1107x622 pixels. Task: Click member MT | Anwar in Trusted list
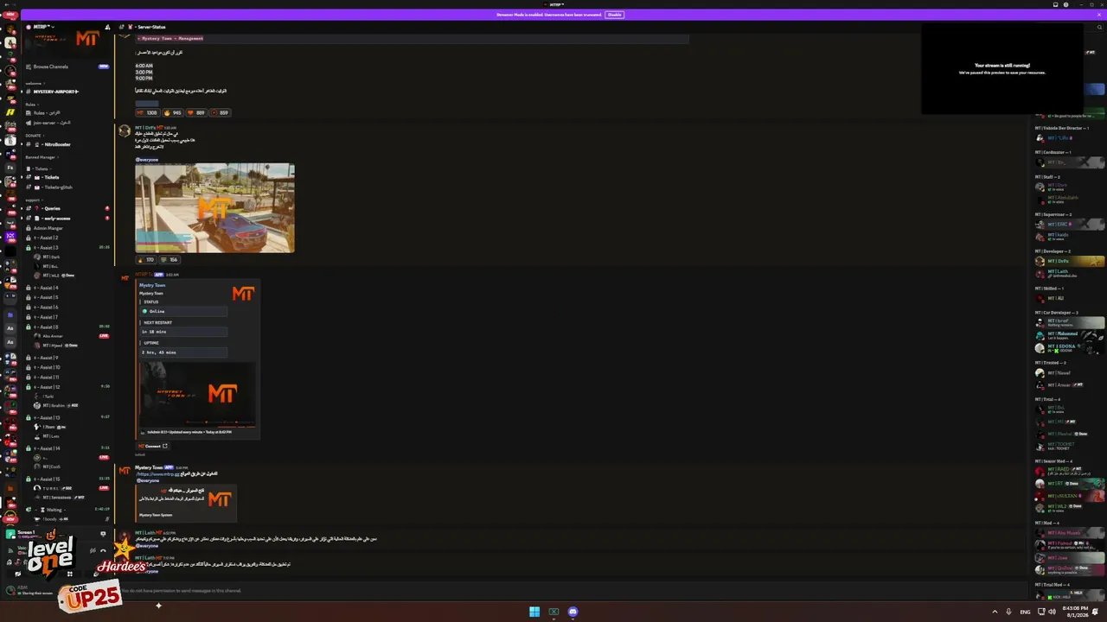1070,384
